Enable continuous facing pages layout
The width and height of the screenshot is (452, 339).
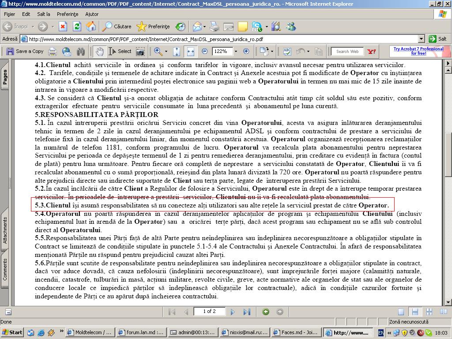[429, 312]
